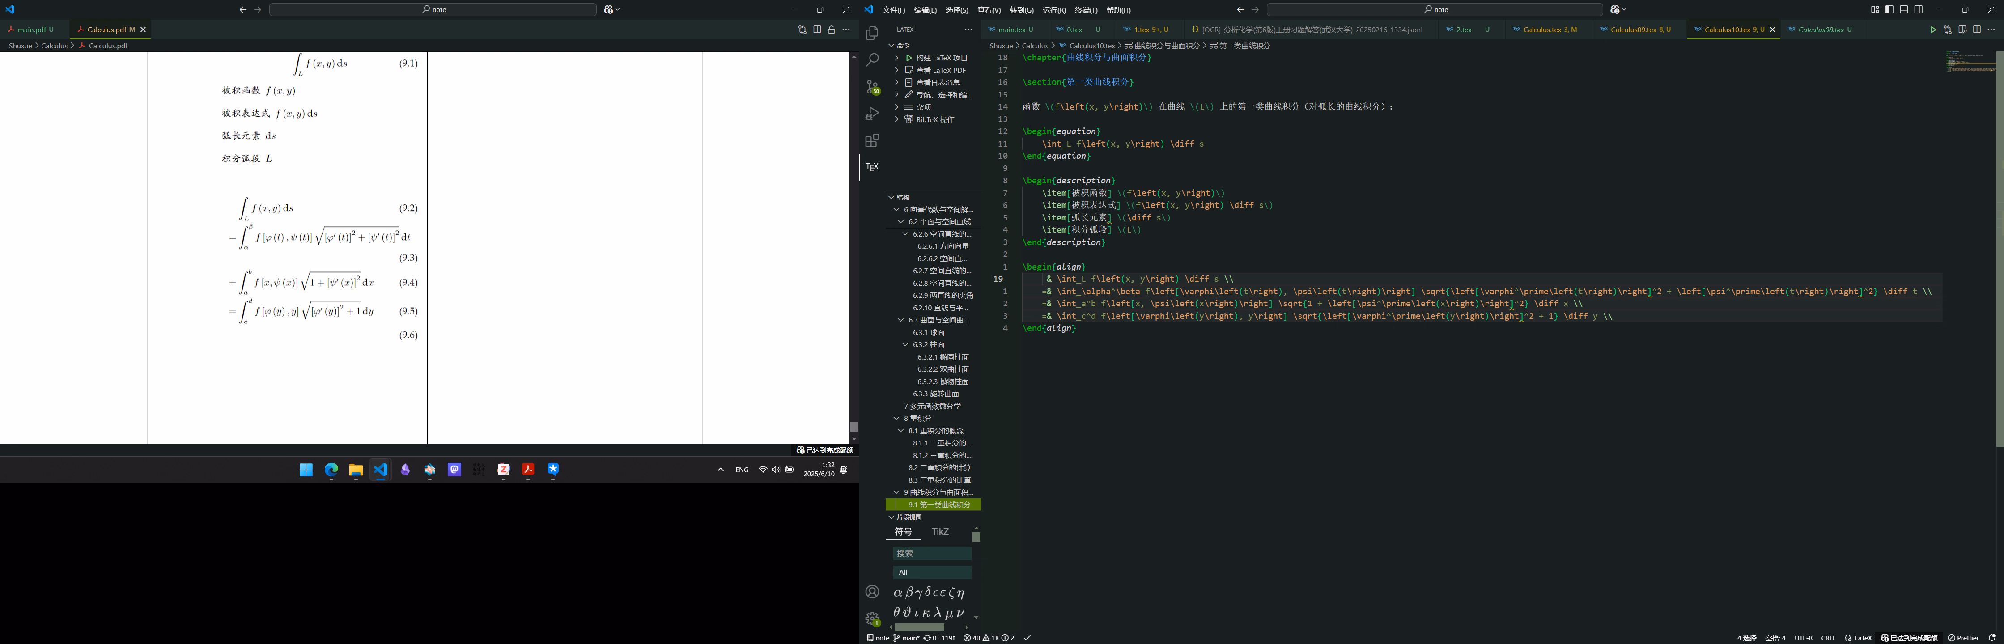Click the main* branch in the status bar
2004x644 pixels.
906,638
